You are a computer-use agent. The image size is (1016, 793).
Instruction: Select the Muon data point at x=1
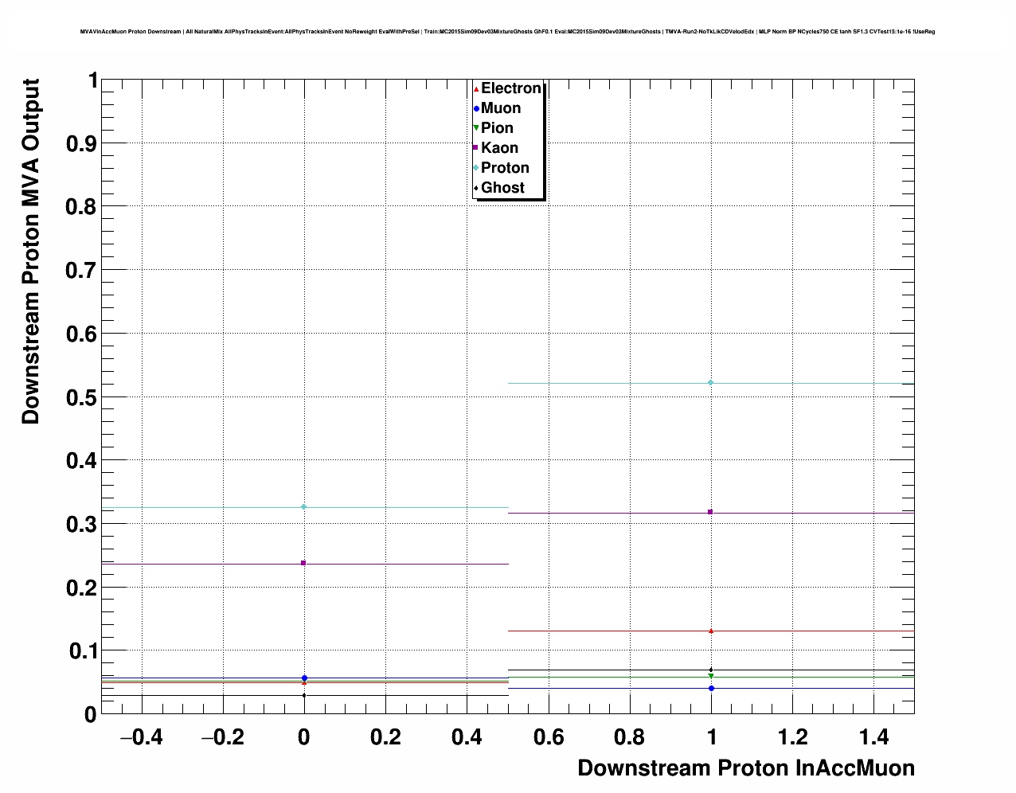click(711, 688)
